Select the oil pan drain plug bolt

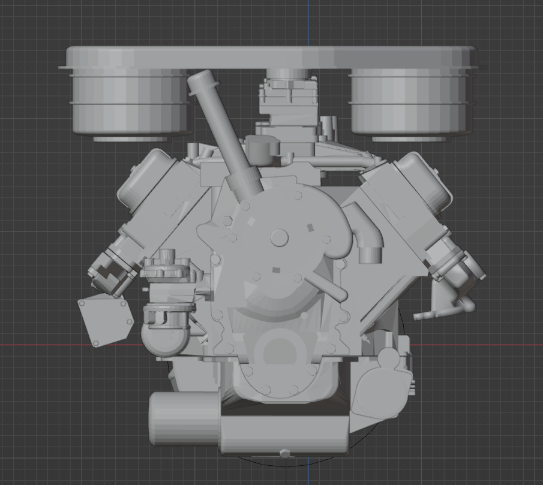click(284, 453)
